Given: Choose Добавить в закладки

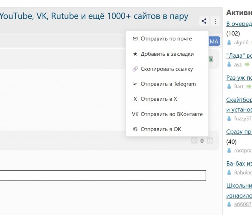Looking at the screenshot, I should 167,54.
